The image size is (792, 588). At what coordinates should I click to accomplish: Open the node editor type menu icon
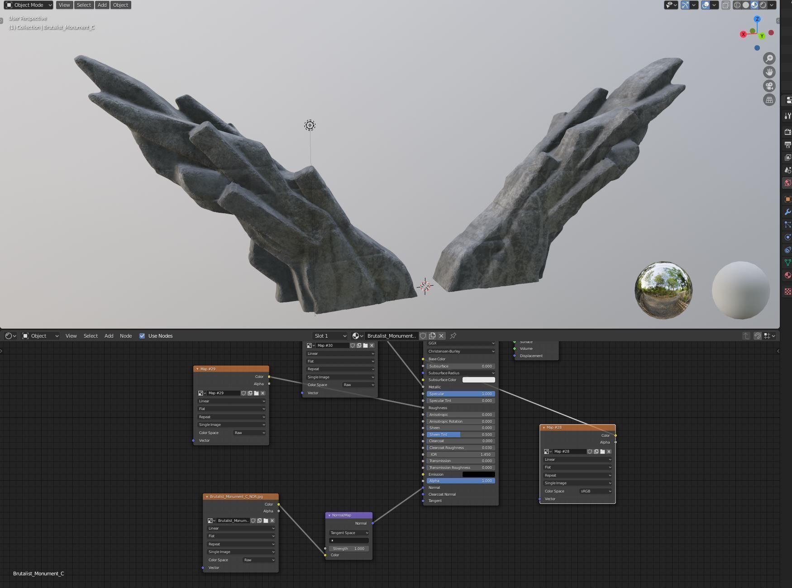(x=10, y=336)
